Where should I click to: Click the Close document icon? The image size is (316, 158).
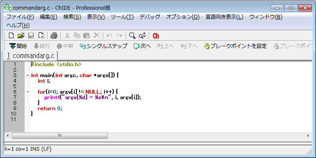41,36
